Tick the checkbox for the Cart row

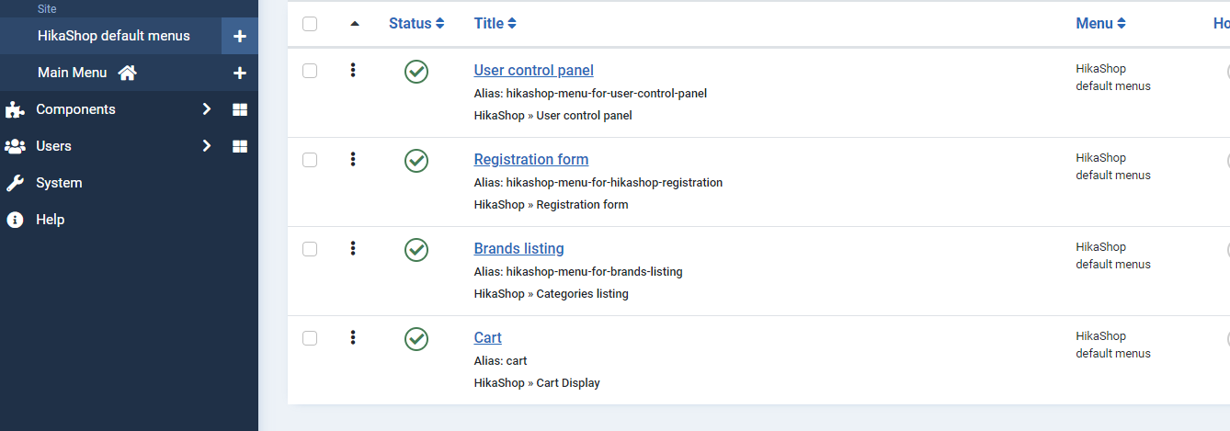click(310, 338)
